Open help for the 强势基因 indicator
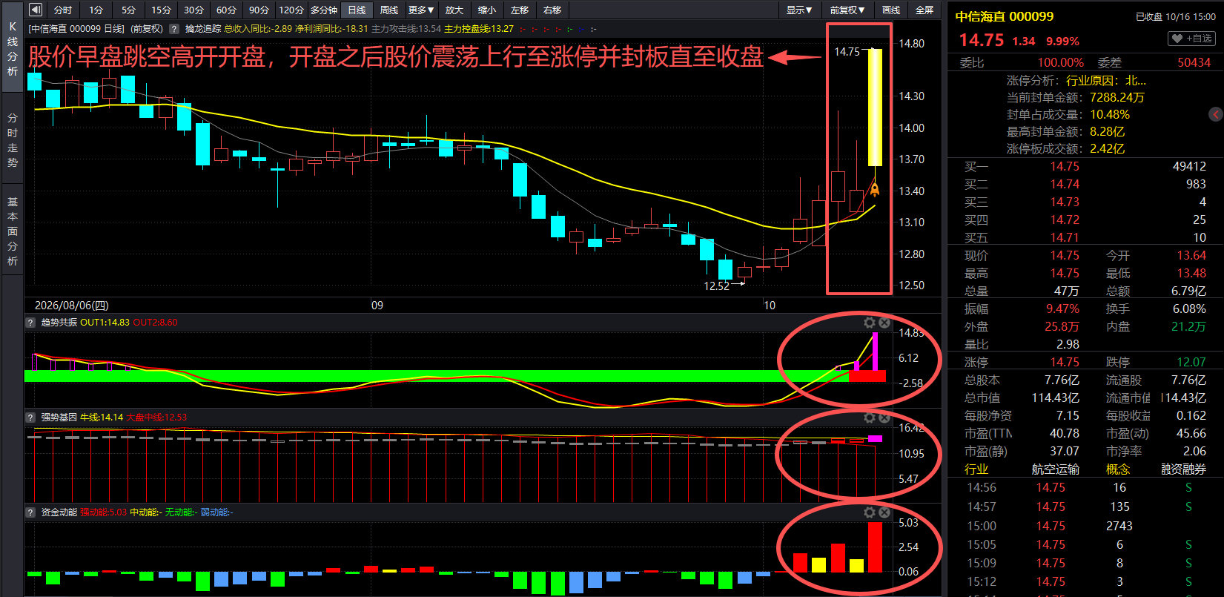 coord(30,418)
